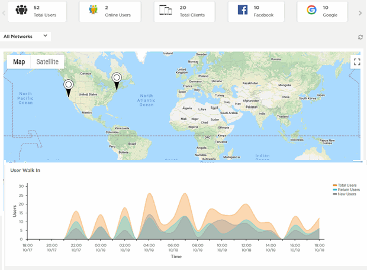367x270 pixels.
Task: Click the next arrow on stats carousel
Action: [360, 13]
